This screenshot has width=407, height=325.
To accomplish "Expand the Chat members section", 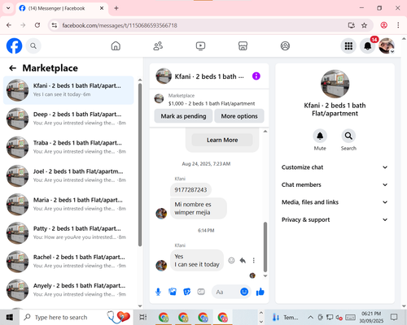I will coord(335,184).
